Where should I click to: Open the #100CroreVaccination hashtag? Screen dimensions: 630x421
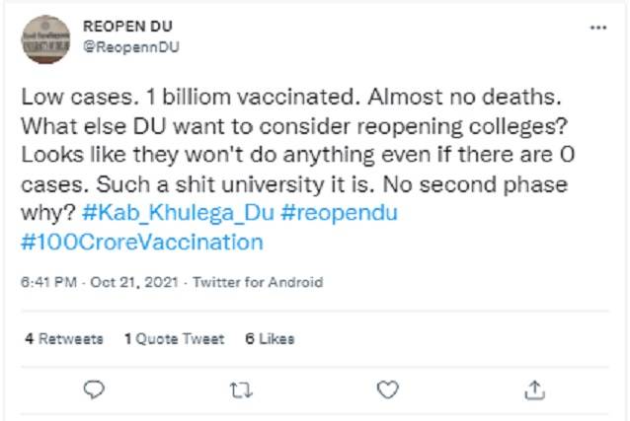pyautogui.click(x=141, y=241)
